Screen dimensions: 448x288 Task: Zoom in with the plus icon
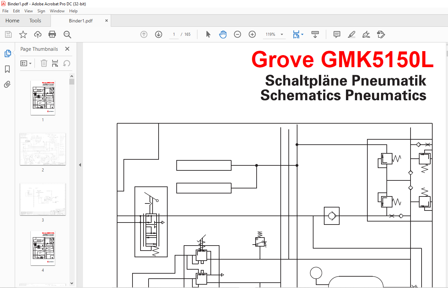pyautogui.click(x=252, y=34)
